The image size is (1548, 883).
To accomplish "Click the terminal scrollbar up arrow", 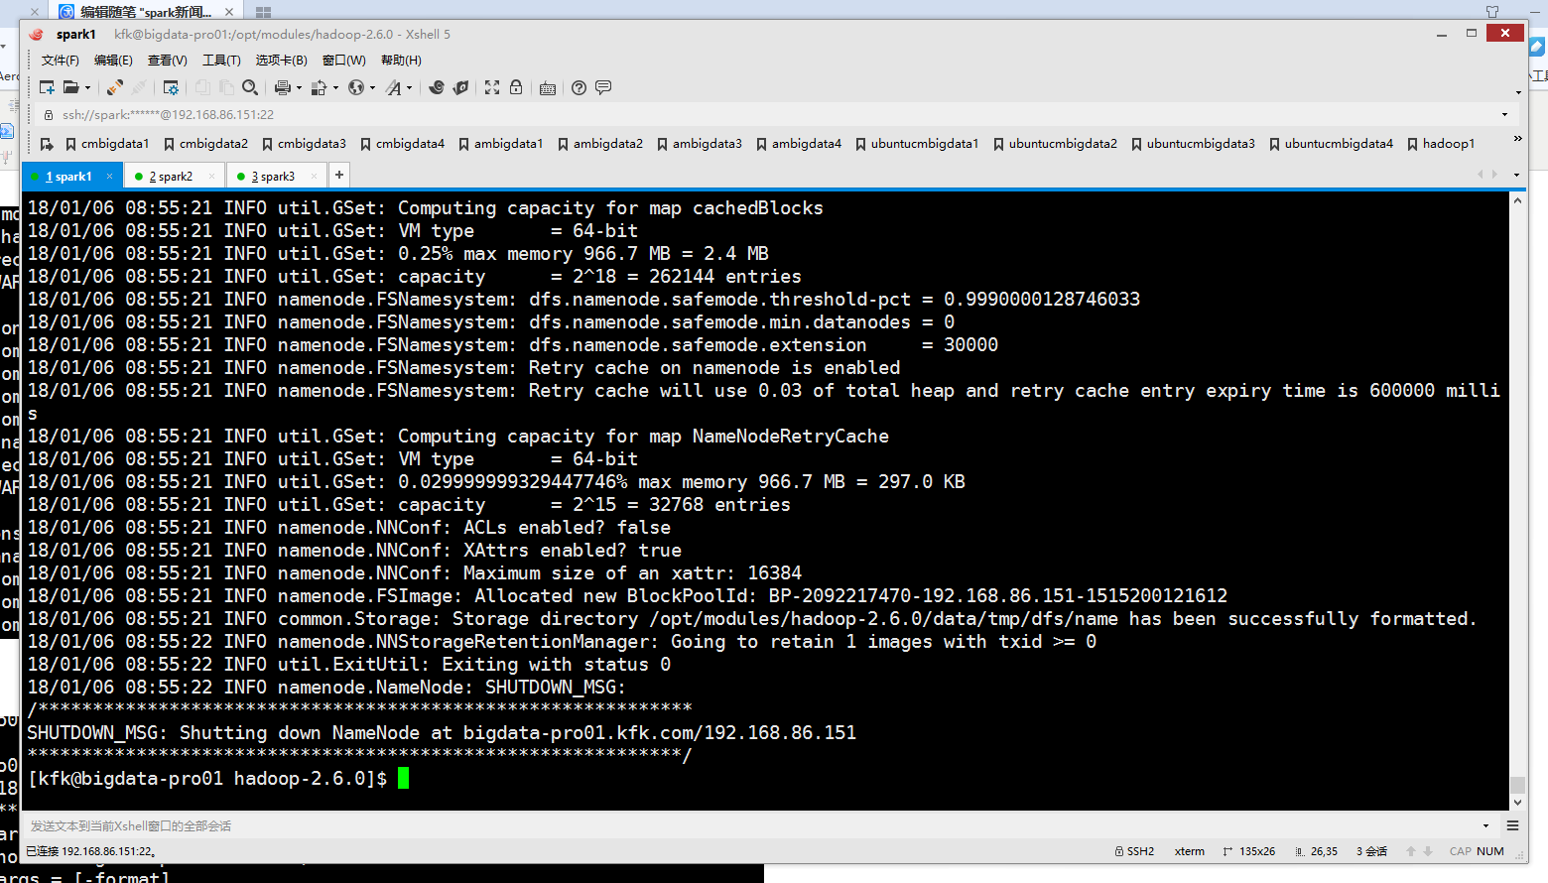I will (1517, 200).
